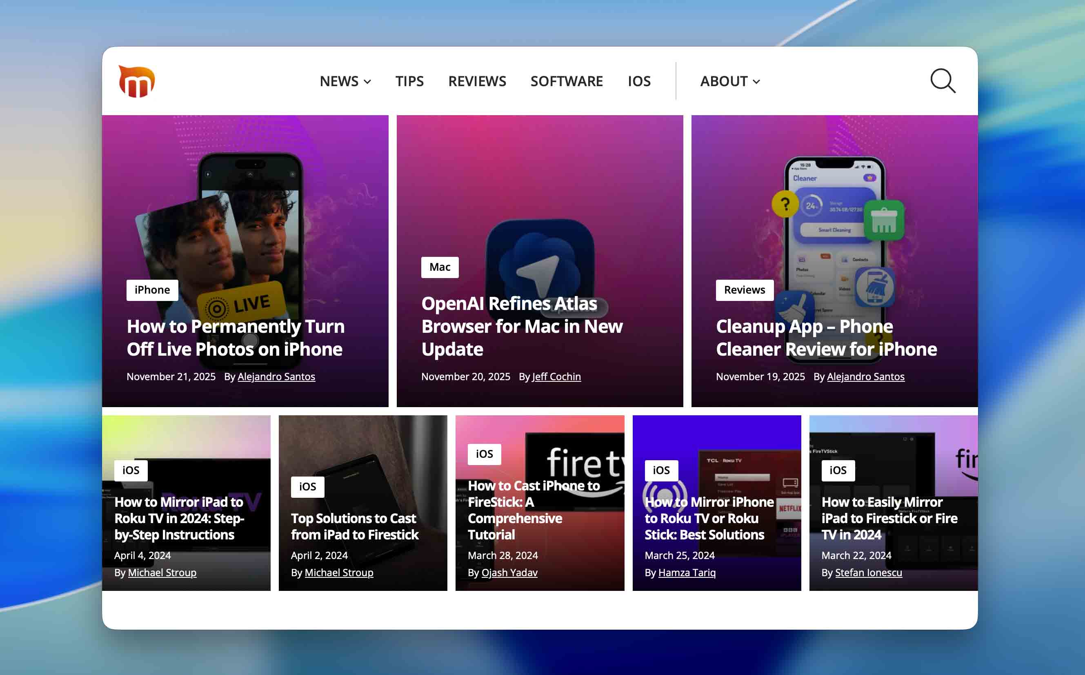This screenshot has height=675, width=1085.
Task: Select the SOFTWARE menu item
Action: pos(566,81)
